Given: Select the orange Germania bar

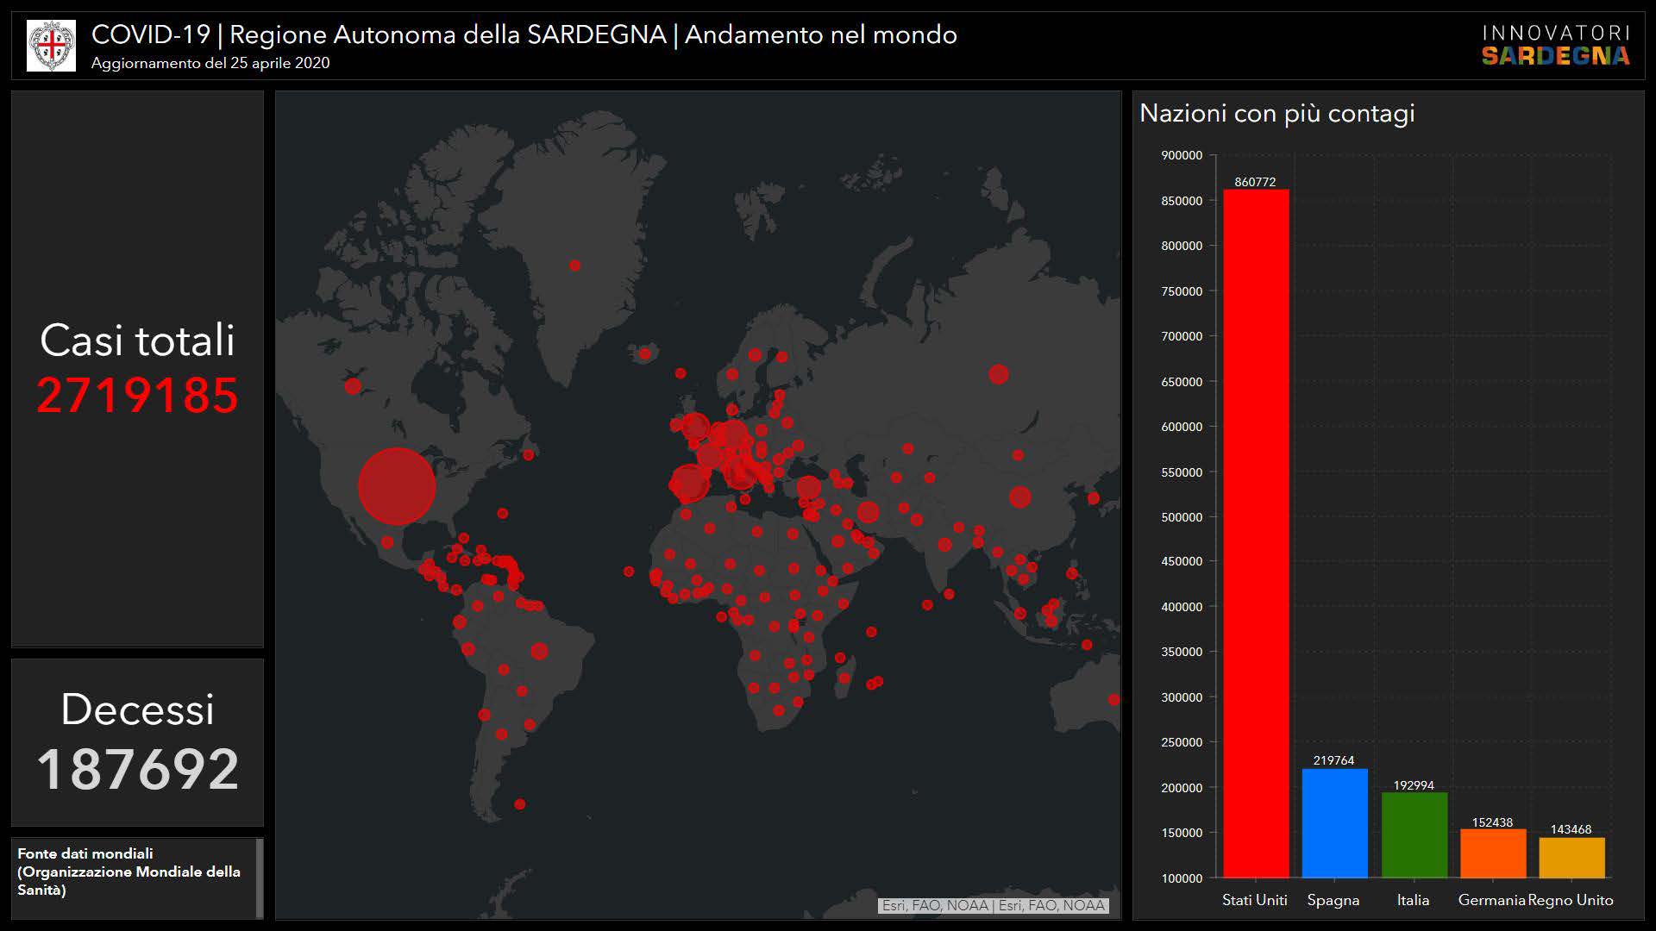Looking at the screenshot, I should click(1492, 853).
